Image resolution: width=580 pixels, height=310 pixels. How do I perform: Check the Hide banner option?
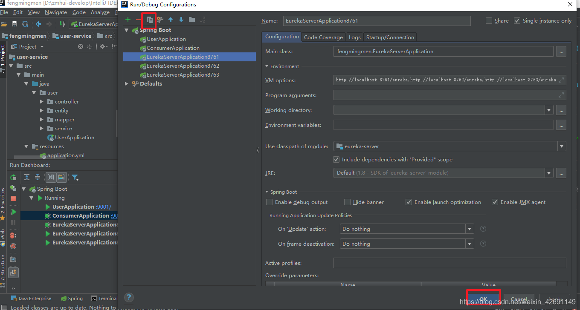coord(348,202)
